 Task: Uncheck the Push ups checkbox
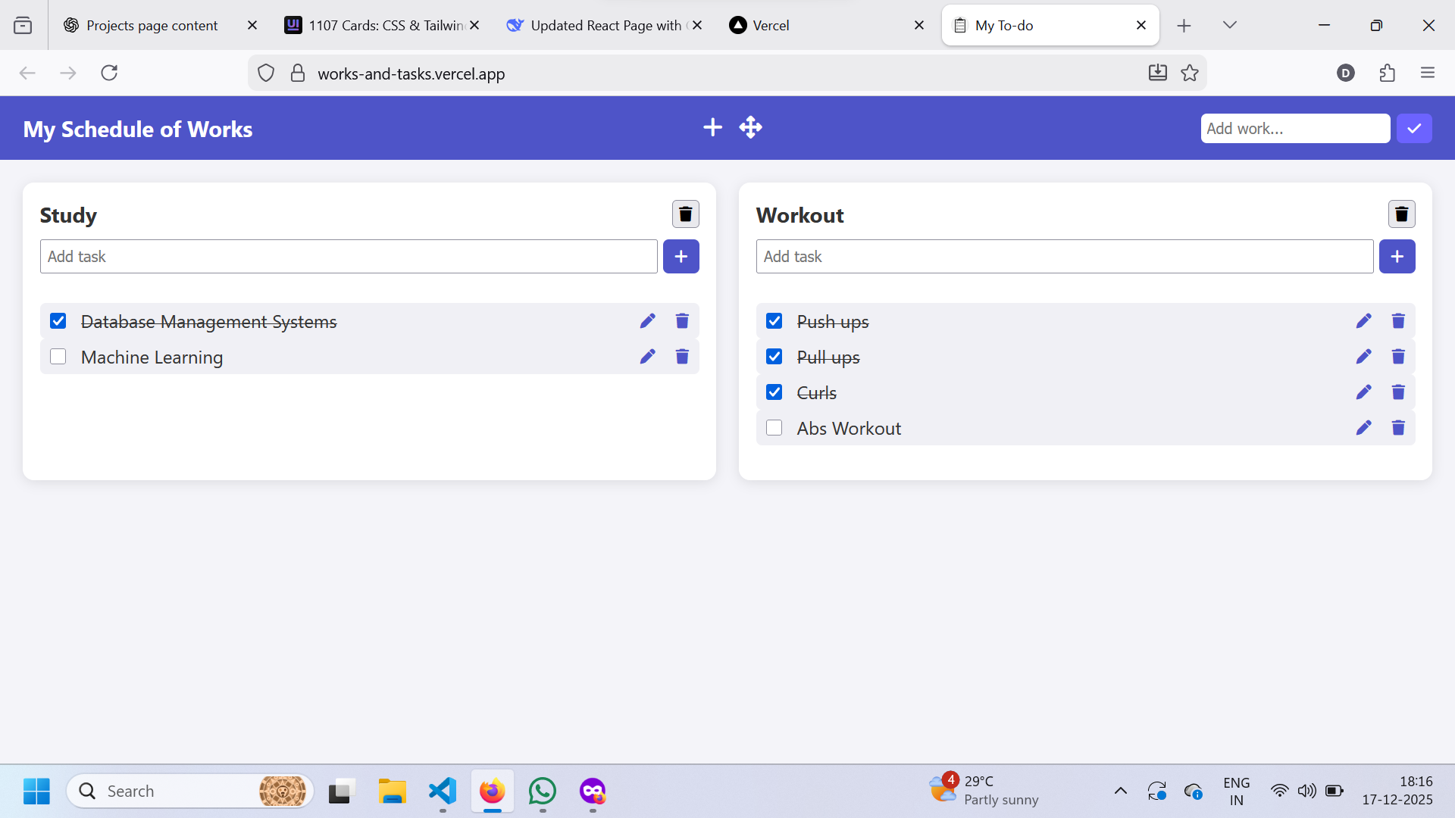pos(774,320)
